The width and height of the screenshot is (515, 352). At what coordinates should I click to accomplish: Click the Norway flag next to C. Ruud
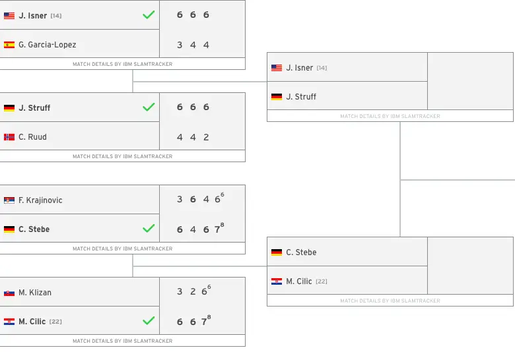pyautogui.click(x=9, y=137)
